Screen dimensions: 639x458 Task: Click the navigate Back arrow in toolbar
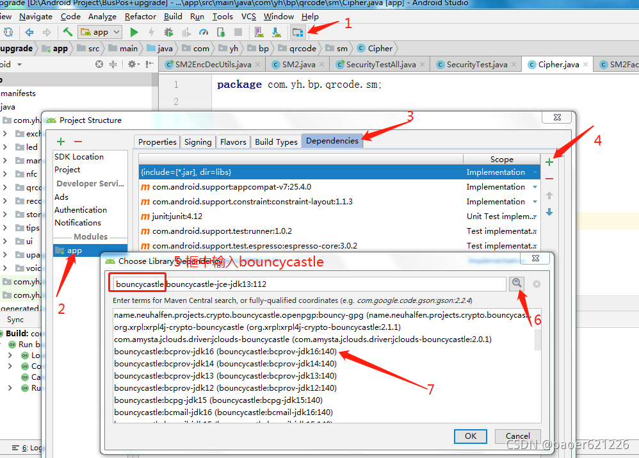tap(29, 32)
